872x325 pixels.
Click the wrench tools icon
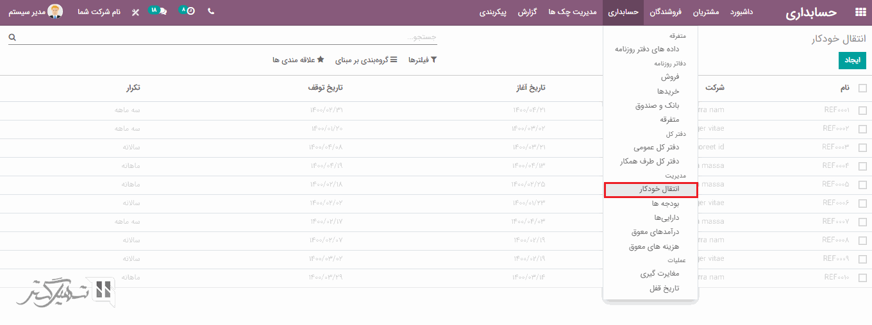click(x=135, y=12)
